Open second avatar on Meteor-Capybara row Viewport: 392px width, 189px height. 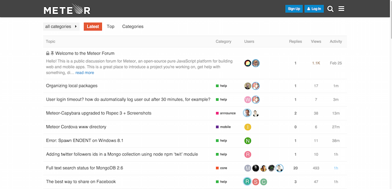[x=255, y=113]
